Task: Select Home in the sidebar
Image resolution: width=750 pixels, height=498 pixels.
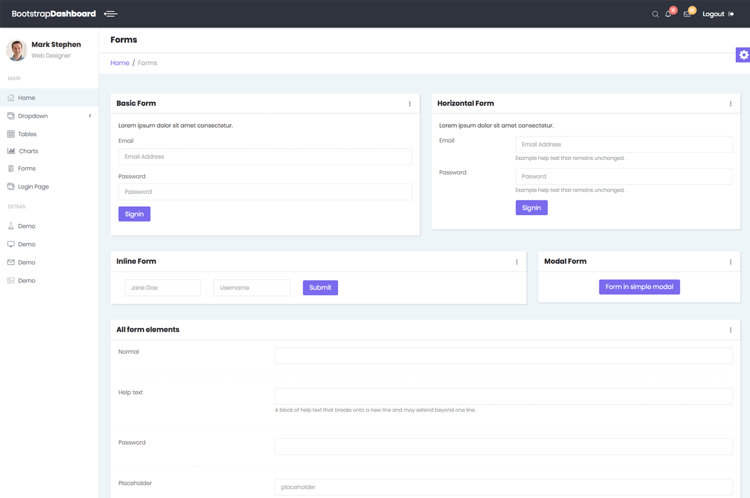Action: (49, 98)
